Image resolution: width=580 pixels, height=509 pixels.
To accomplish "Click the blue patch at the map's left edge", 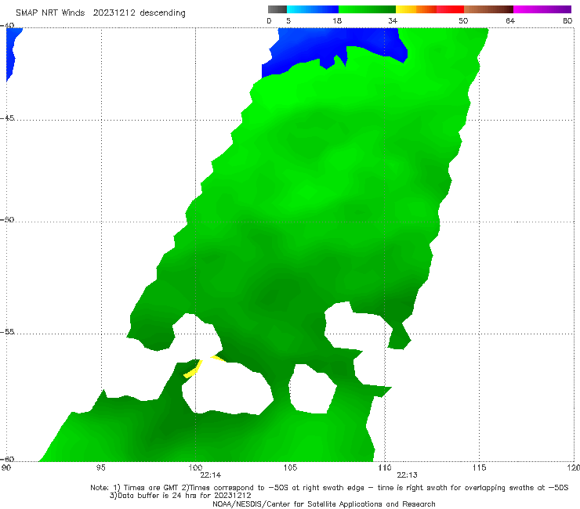I will (11, 52).
